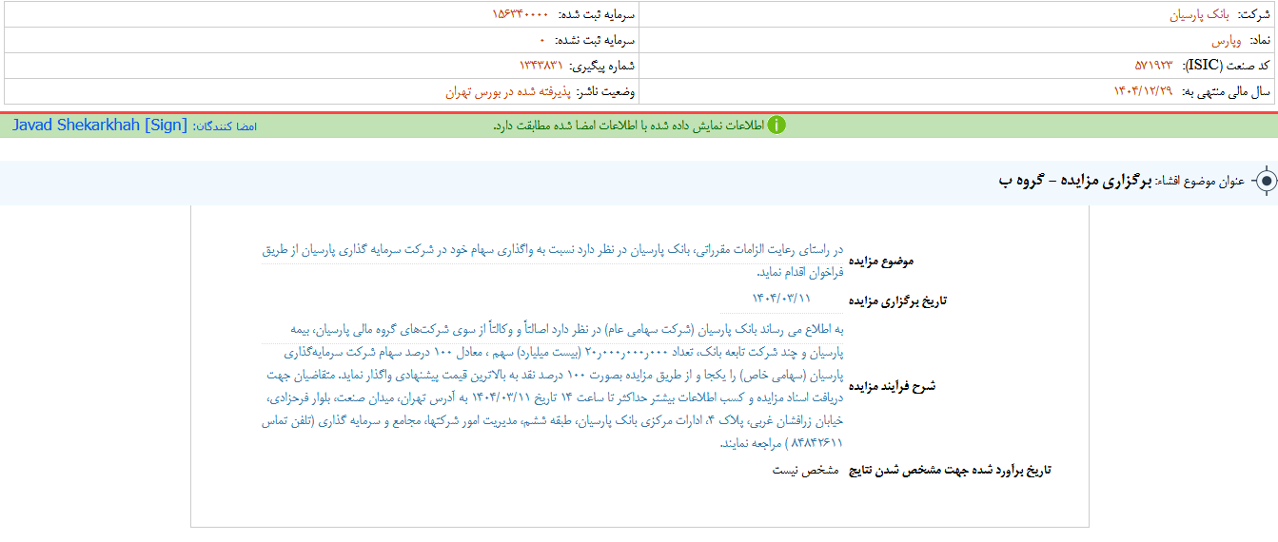Click the signed-information match notice text

pyautogui.click(x=628, y=126)
